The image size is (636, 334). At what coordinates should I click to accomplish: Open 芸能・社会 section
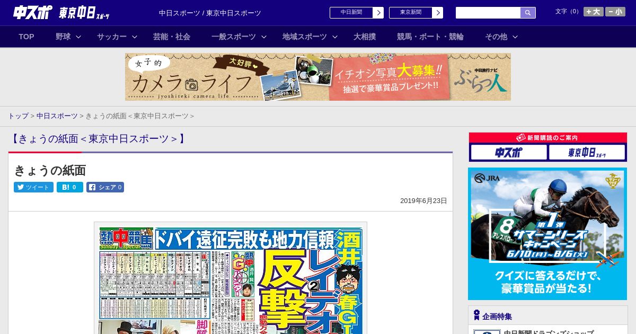(x=172, y=37)
